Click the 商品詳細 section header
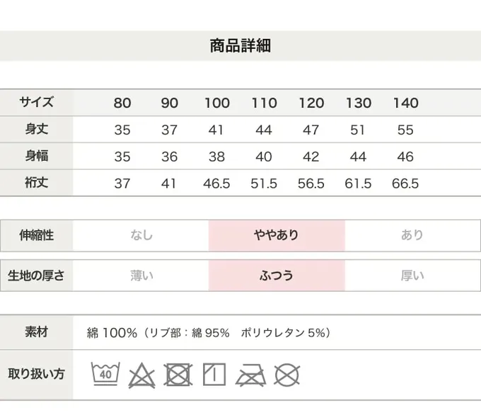 coord(240,46)
